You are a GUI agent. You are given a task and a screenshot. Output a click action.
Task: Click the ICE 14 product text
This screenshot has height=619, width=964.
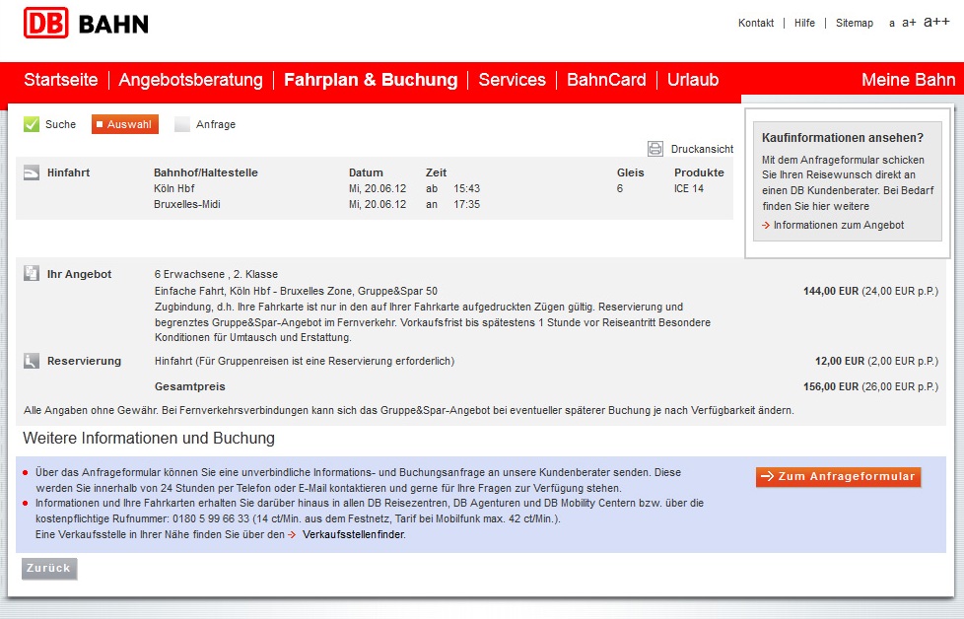click(689, 188)
